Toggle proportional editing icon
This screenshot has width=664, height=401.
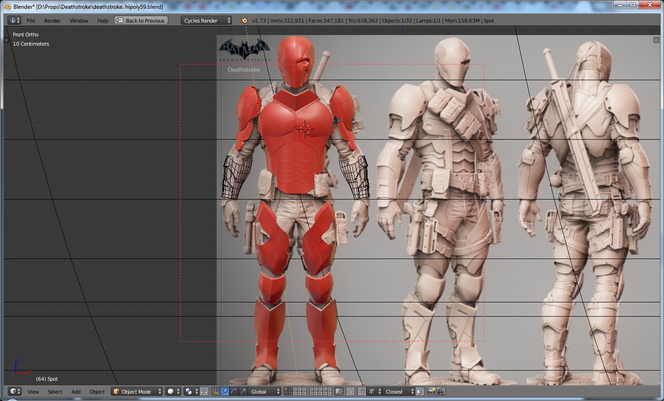point(350,391)
